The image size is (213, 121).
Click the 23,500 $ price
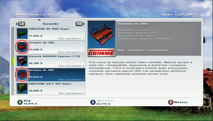[36, 50]
